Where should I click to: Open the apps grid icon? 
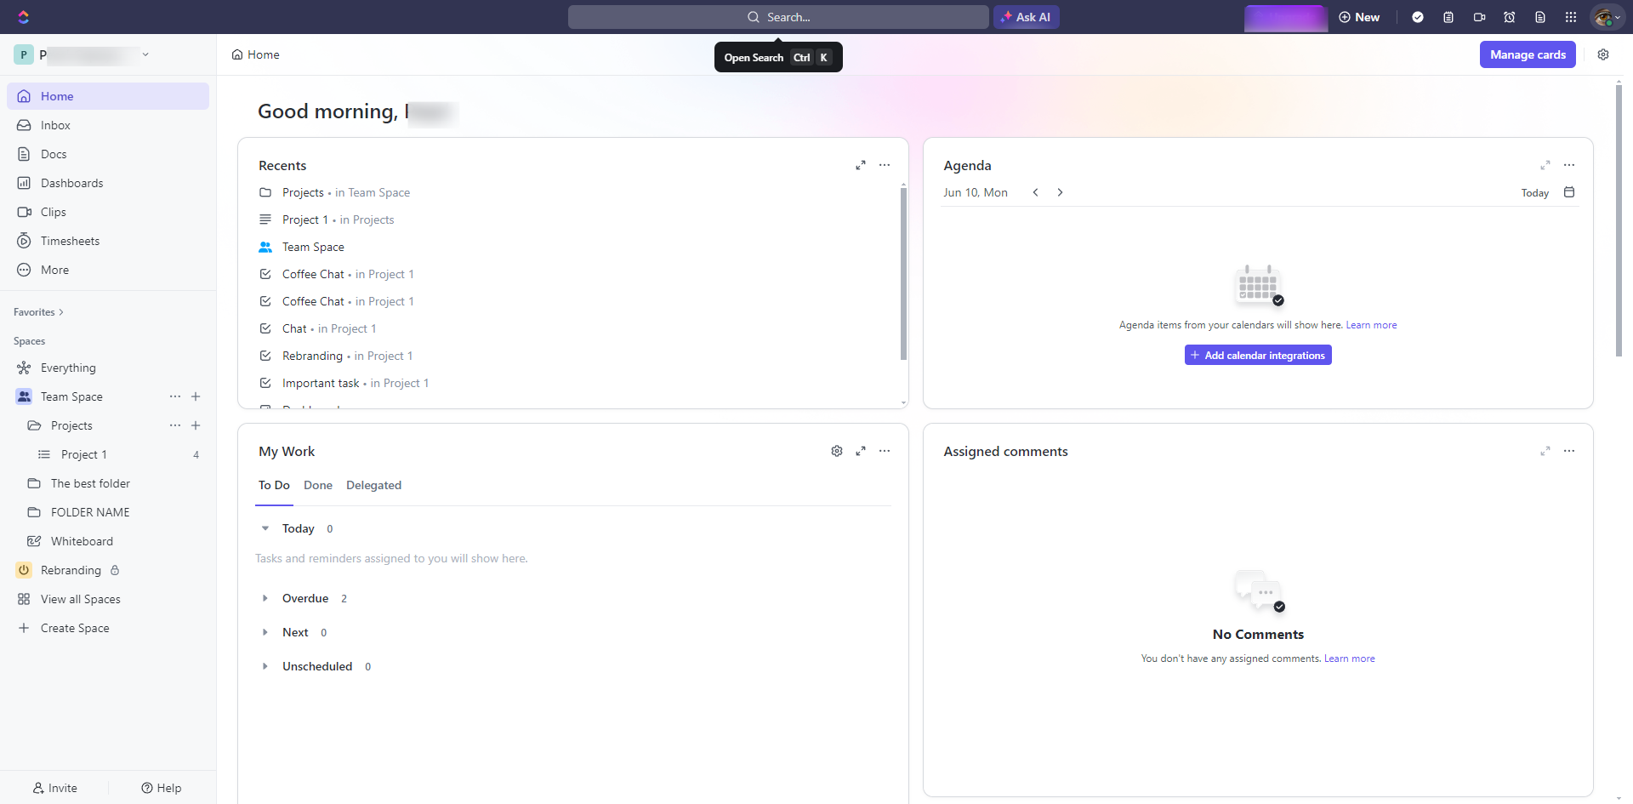pos(1571,17)
